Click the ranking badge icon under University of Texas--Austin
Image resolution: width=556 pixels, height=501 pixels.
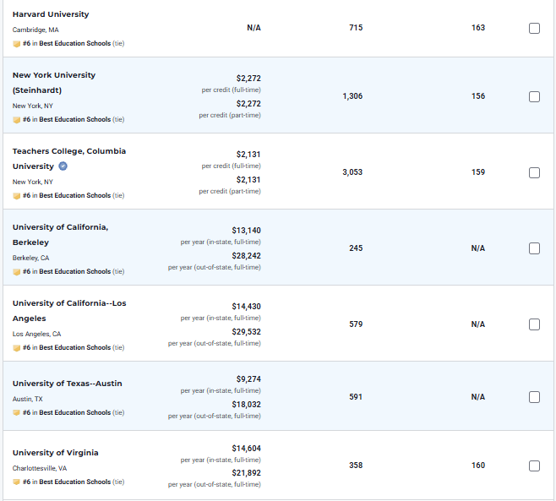16,412
